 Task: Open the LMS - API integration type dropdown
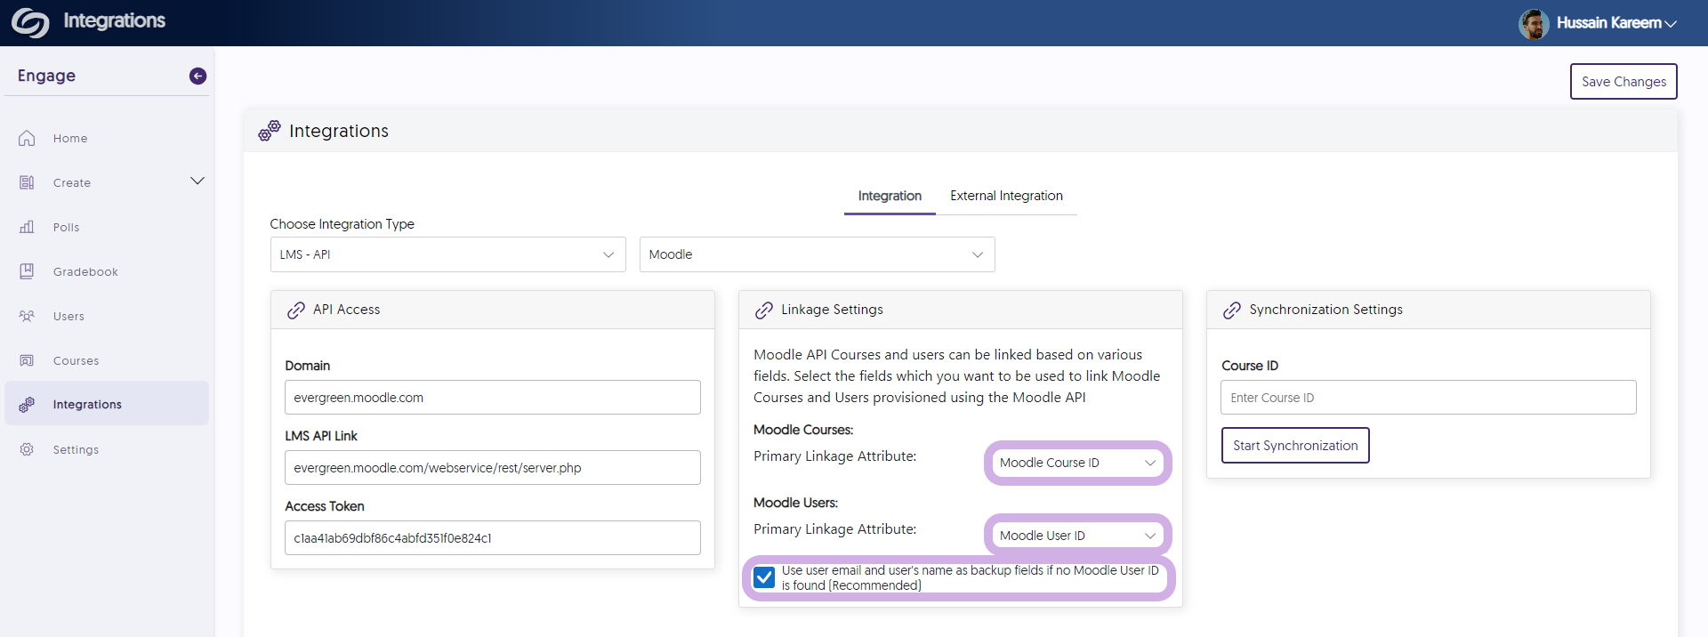pos(448,254)
